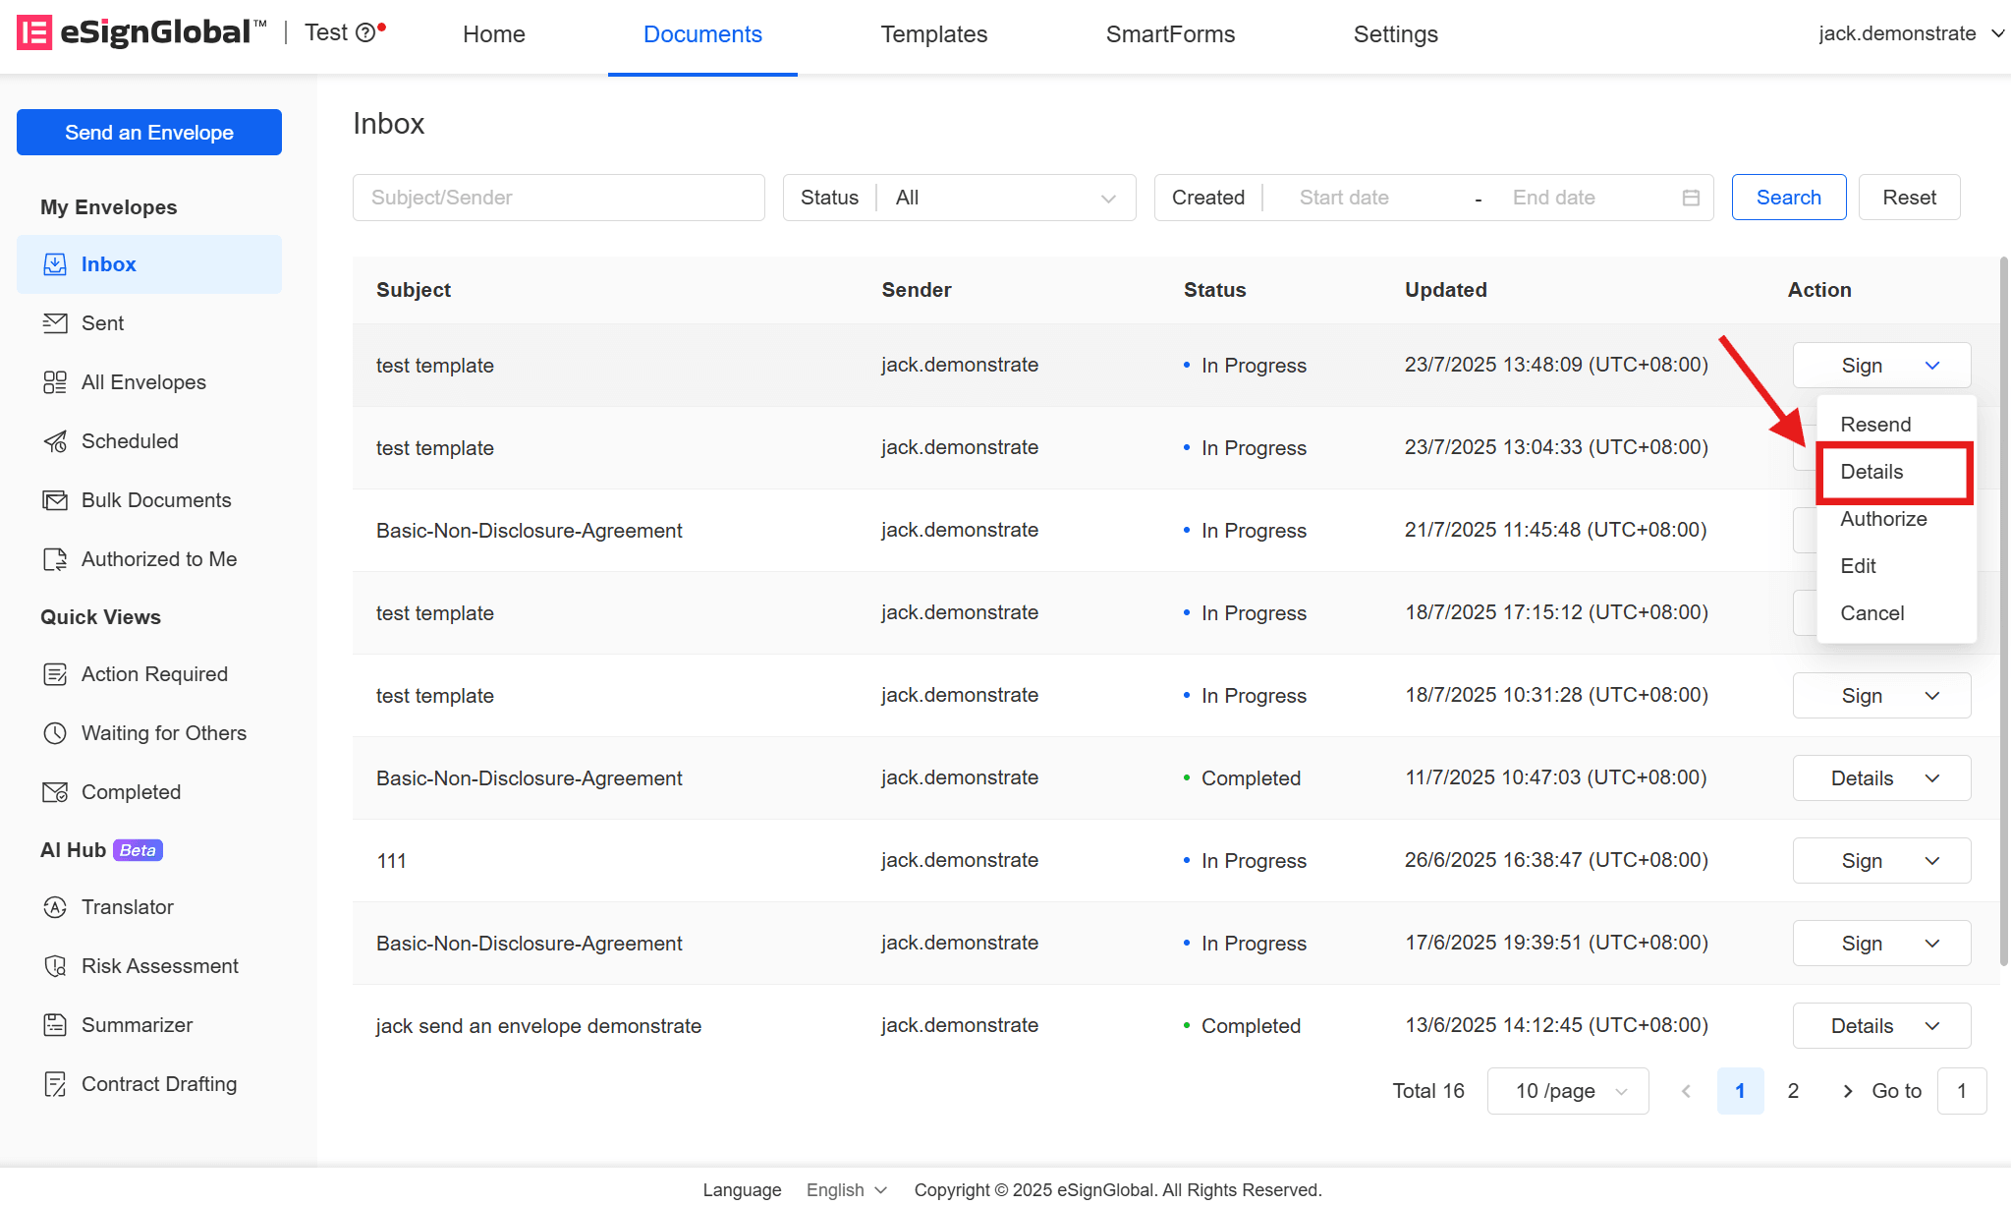Click the Go to page number field
Screen dimensions: 2011x1206
point(1962,1091)
